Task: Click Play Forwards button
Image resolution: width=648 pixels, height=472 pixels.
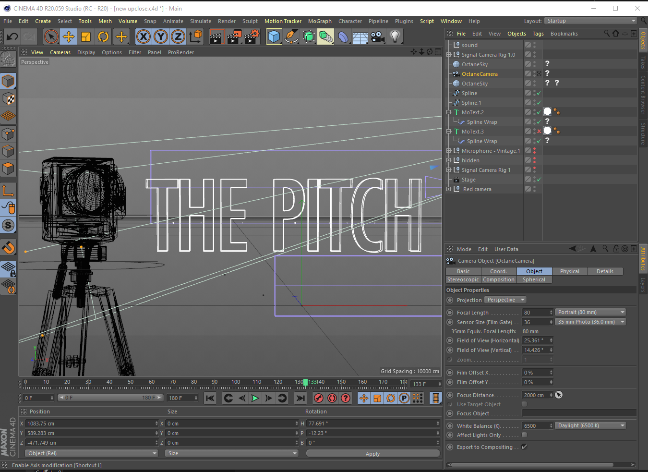Action: click(x=255, y=398)
